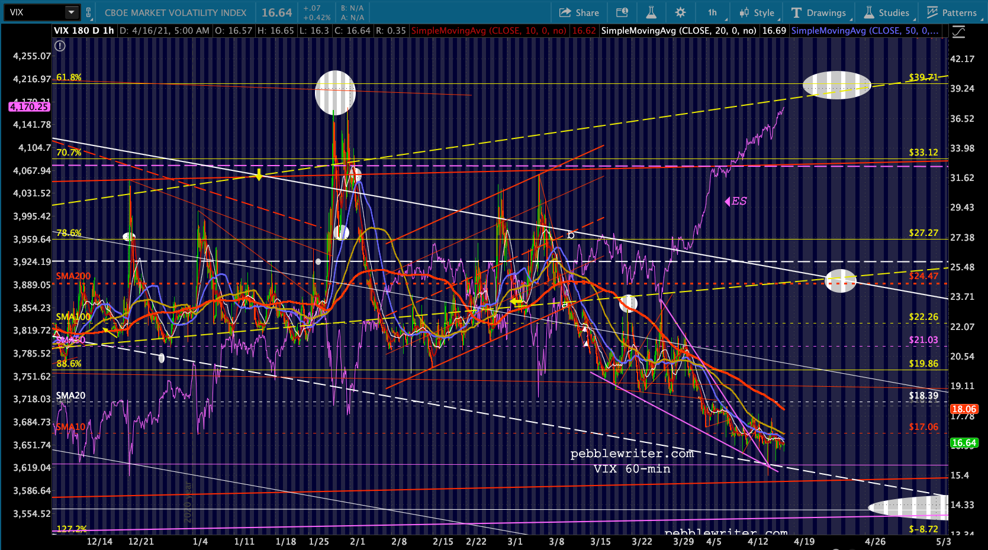Click the flask Edit Studies icon
Viewport: 988px width, 550px height.
pos(651,12)
